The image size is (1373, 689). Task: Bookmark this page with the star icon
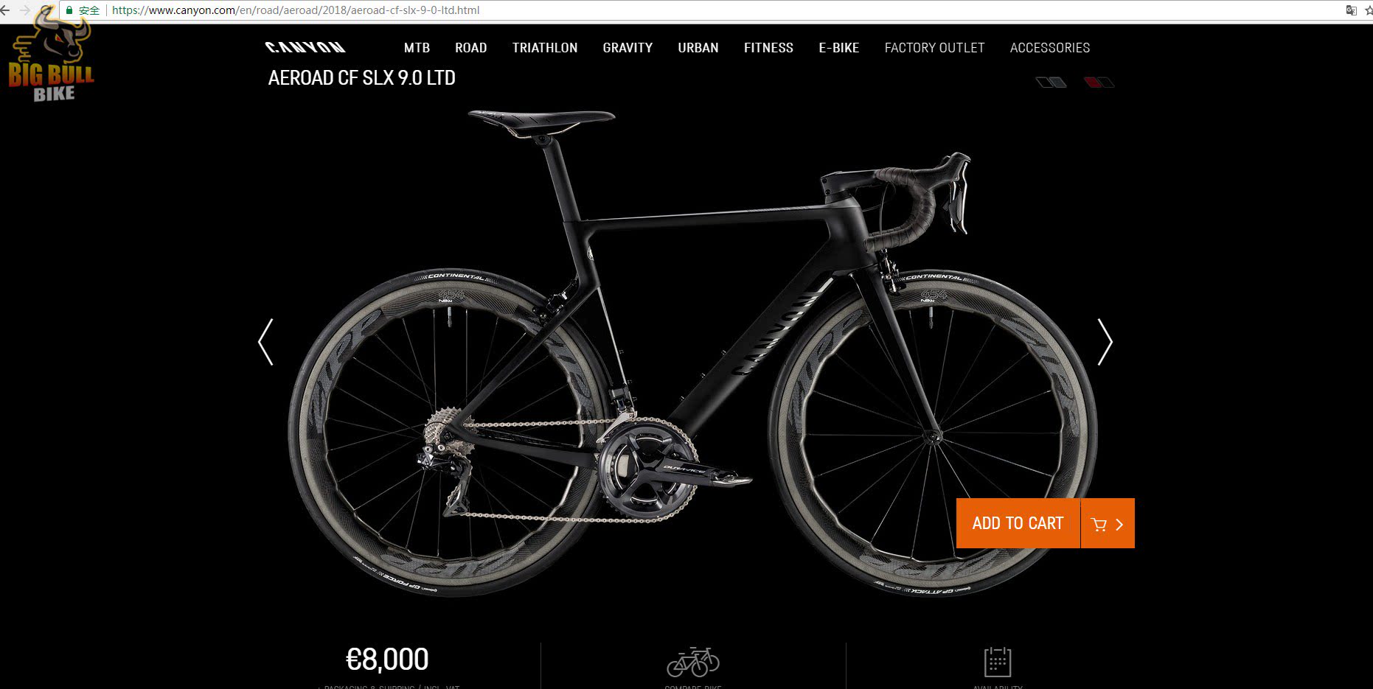click(x=1369, y=10)
